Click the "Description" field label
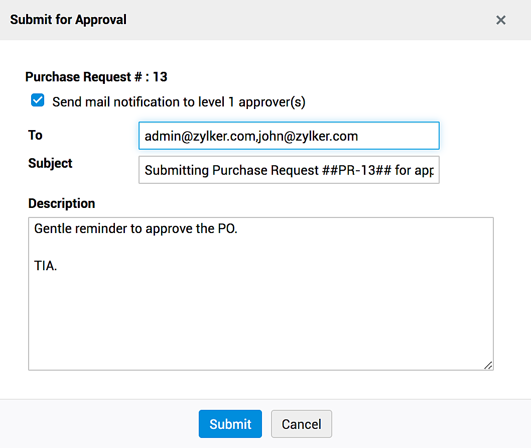 (61, 203)
